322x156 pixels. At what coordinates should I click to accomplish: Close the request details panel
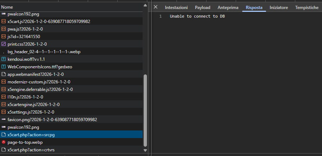(156, 7)
